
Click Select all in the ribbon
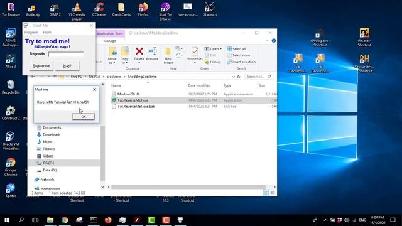pyautogui.click(x=236, y=49)
